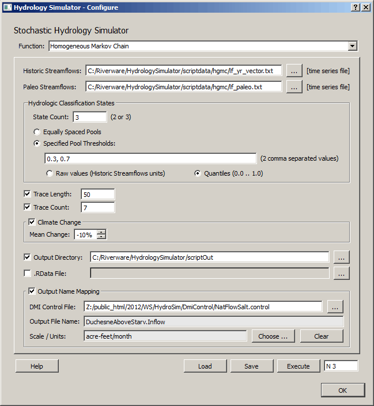This screenshot has width=374, height=406.
Task: Disable the Climate Change checkbox
Action: tap(32, 222)
